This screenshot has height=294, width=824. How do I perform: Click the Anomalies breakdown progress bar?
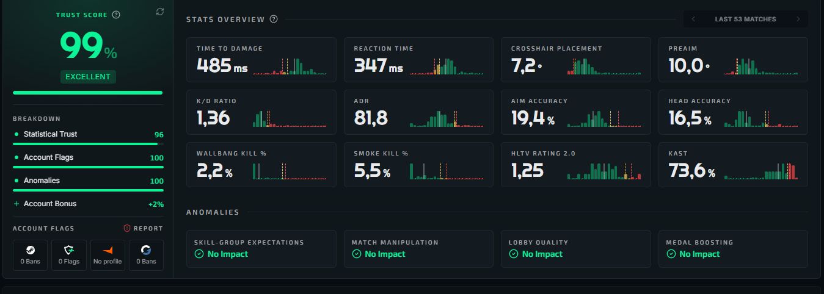[x=88, y=190]
